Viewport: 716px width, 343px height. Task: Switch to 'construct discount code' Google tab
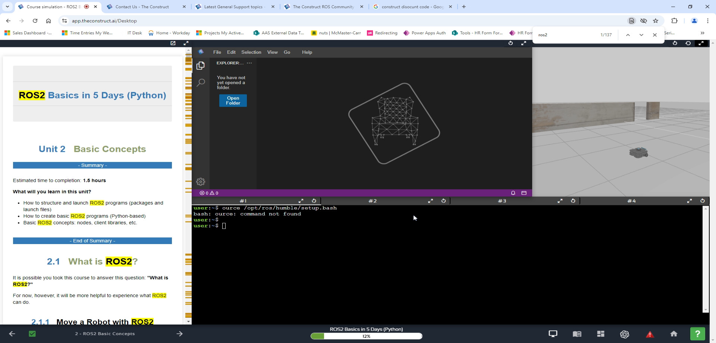(x=412, y=7)
